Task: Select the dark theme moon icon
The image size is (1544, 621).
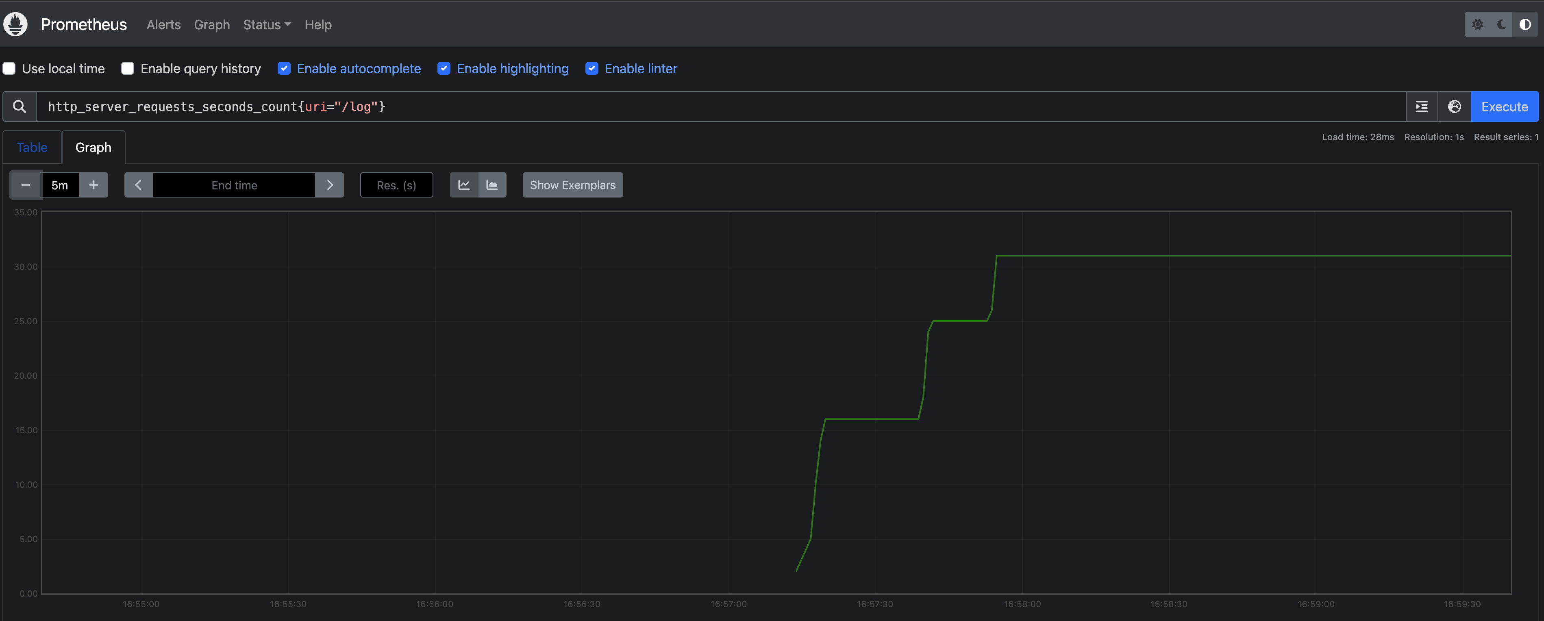Action: 1501,24
